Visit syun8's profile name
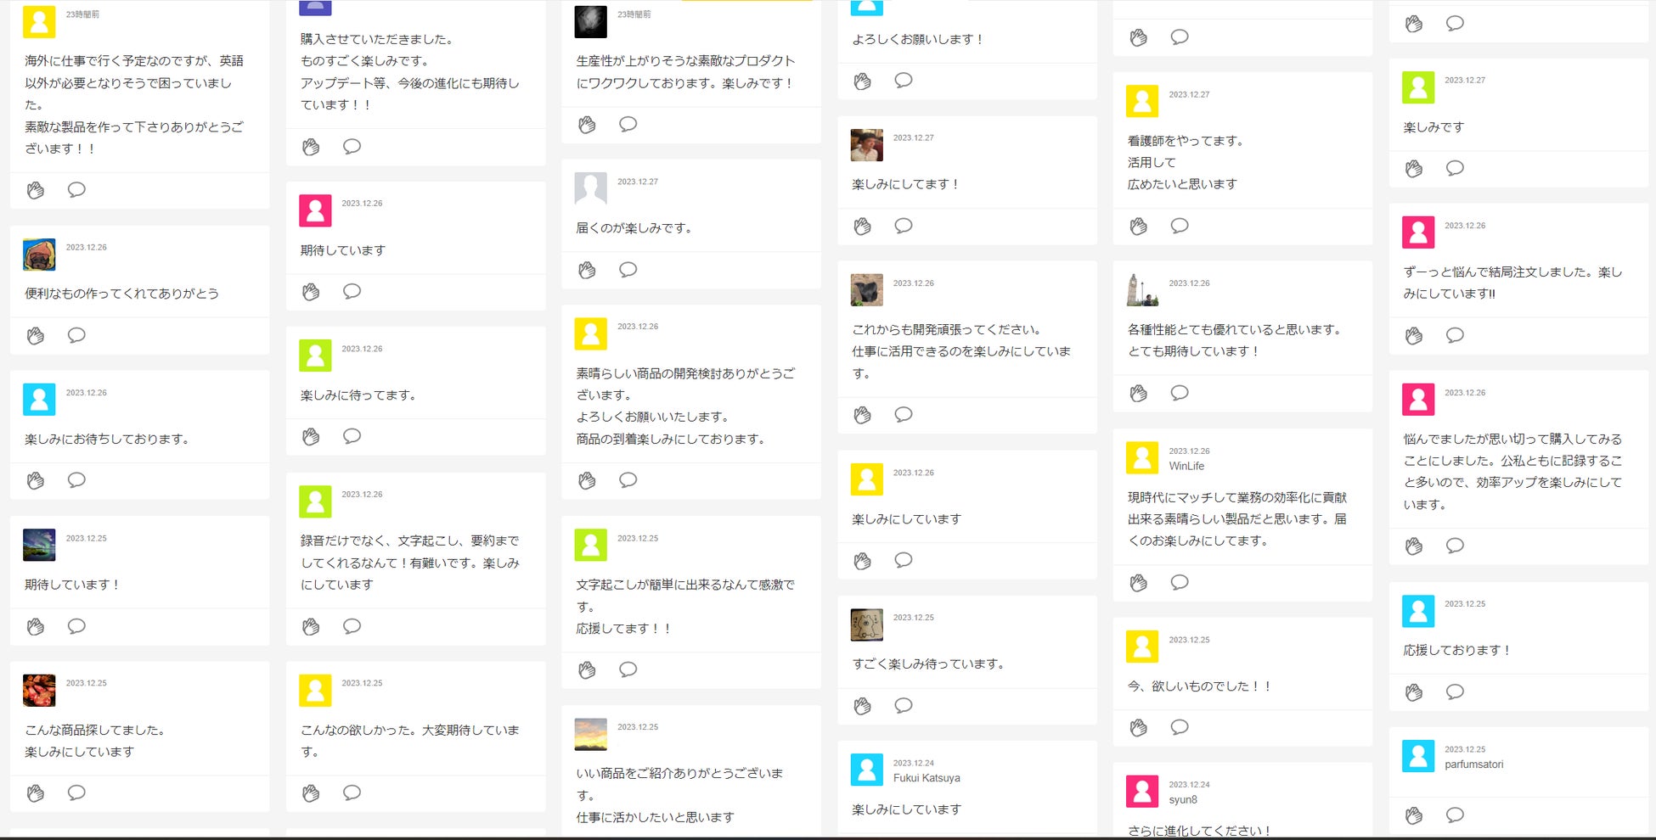 tap(1183, 800)
